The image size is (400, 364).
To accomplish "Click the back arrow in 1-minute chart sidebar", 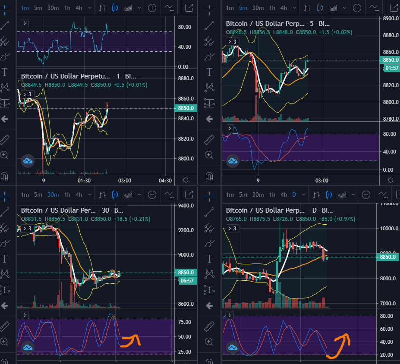I will tap(5, 119).
